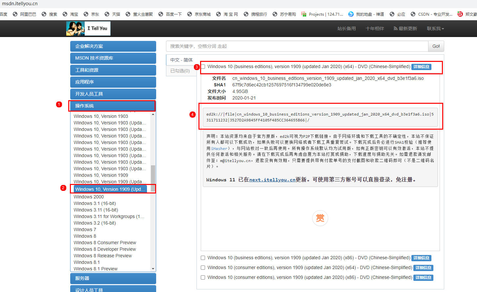Open the 最新更新 feed nav item
Image resolution: width=477 pixels, height=292 pixels.
405,28
